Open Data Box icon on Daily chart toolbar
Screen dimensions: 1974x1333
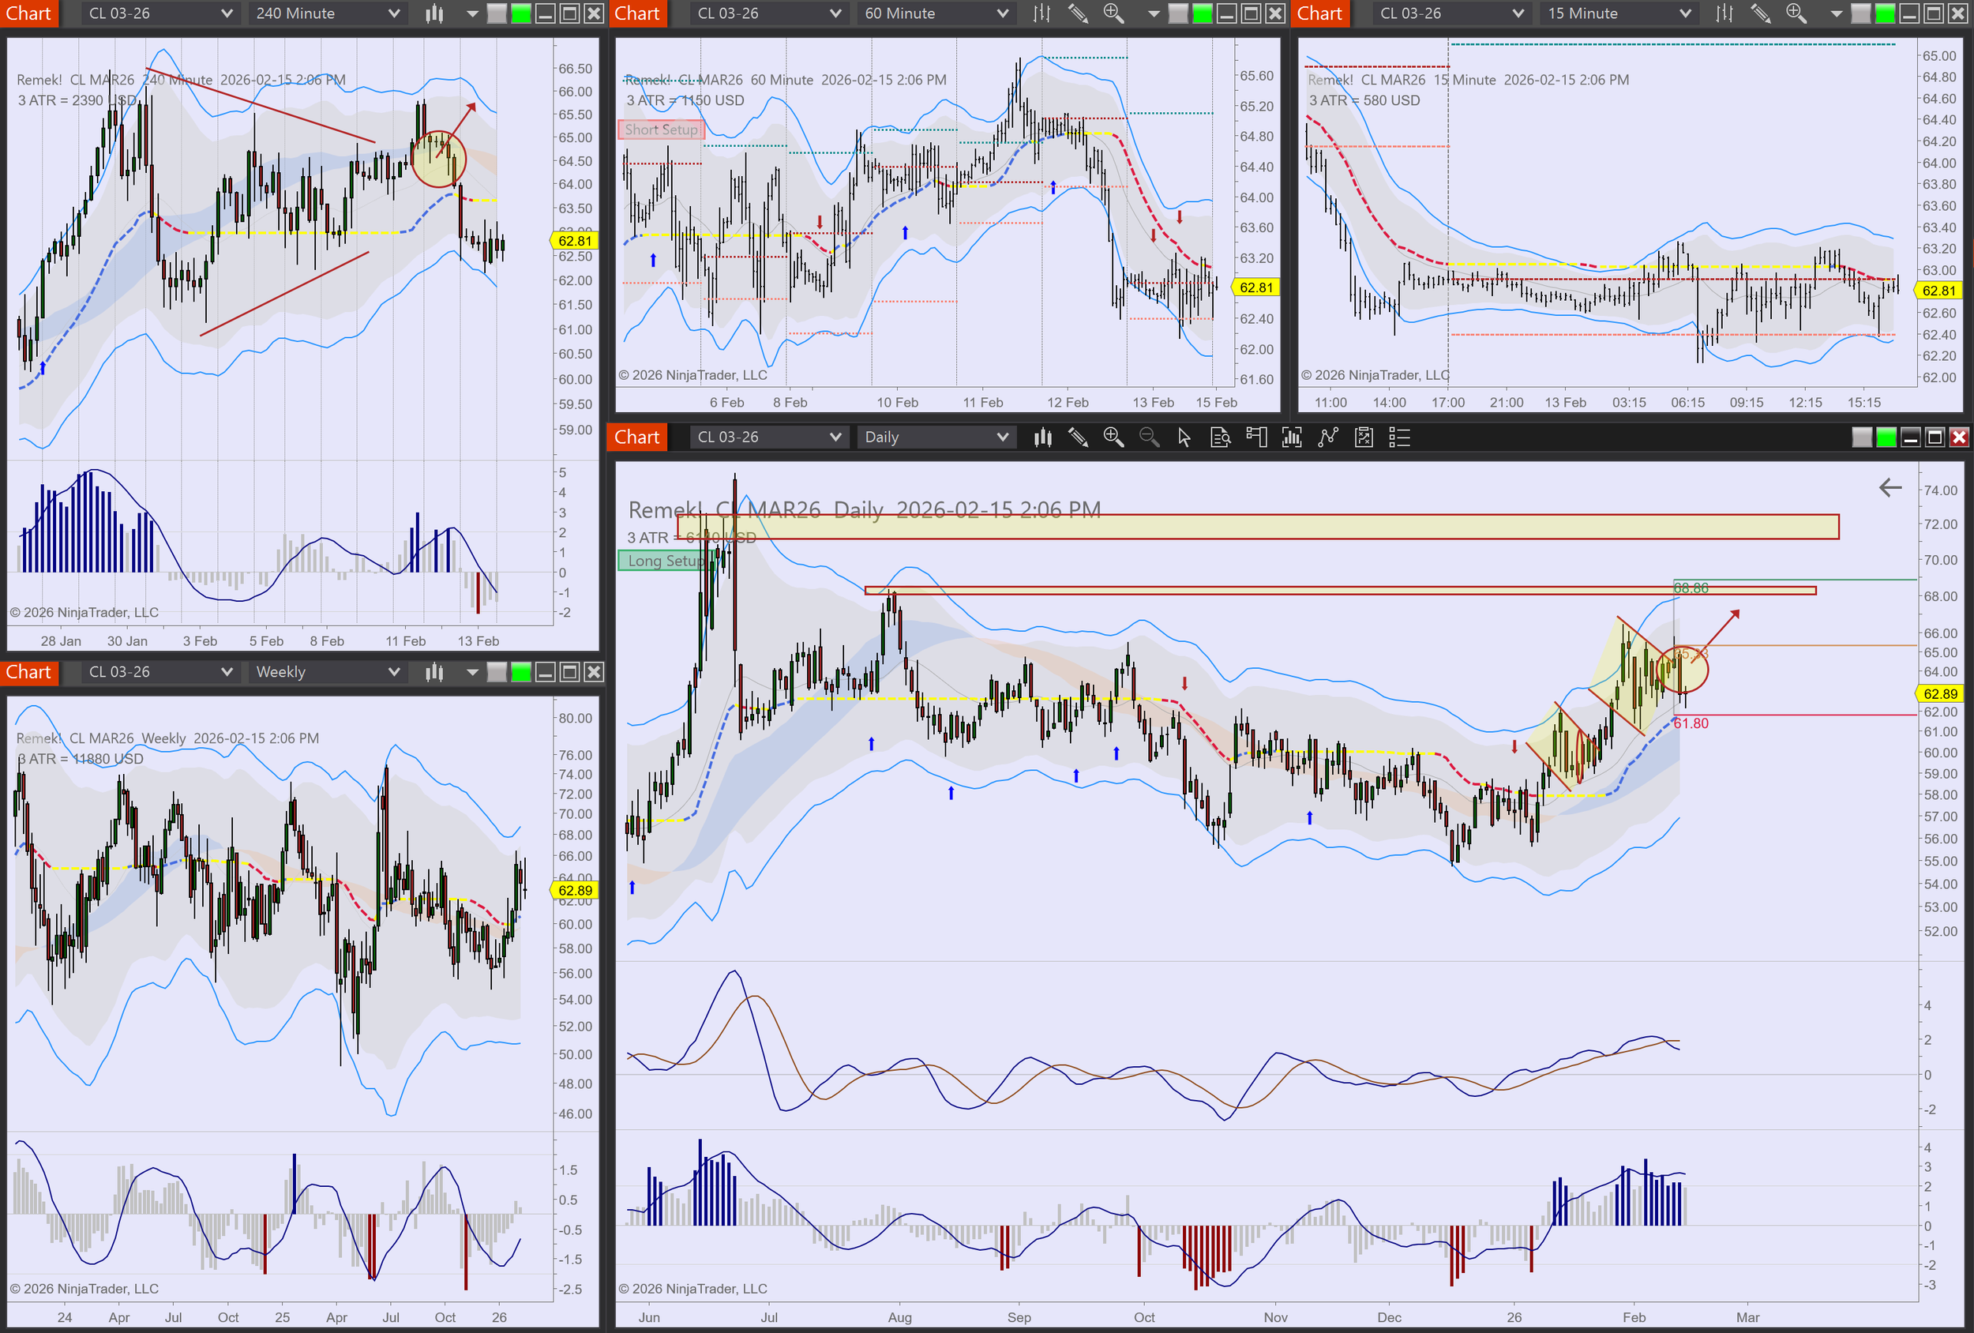pos(1221,437)
